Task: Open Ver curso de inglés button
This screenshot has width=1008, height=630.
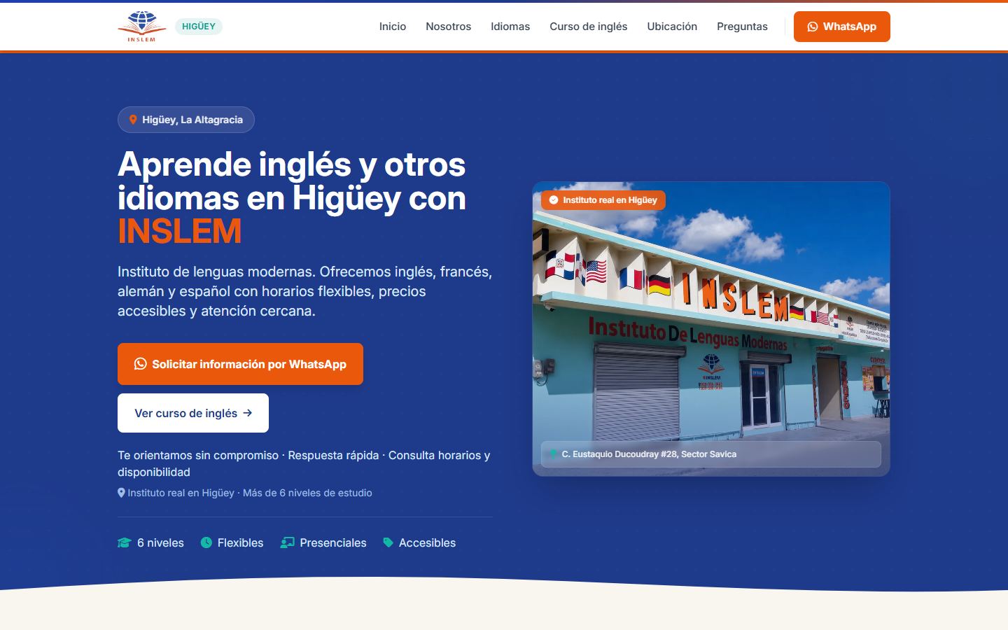Action: pyautogui.click(x=193, y=413)
